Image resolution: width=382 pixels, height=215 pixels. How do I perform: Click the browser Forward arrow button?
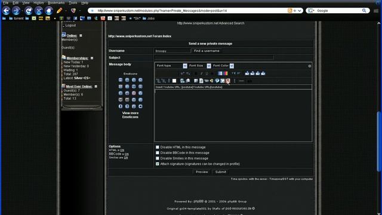coord(16,11)
